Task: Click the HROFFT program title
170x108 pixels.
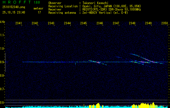Action: (17, 2)
